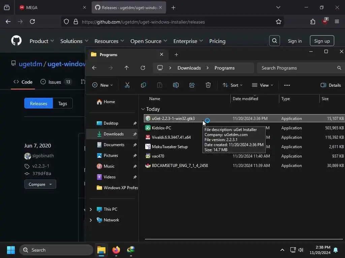Select the Releases GitHub browser tab

(x=129, y=7)
